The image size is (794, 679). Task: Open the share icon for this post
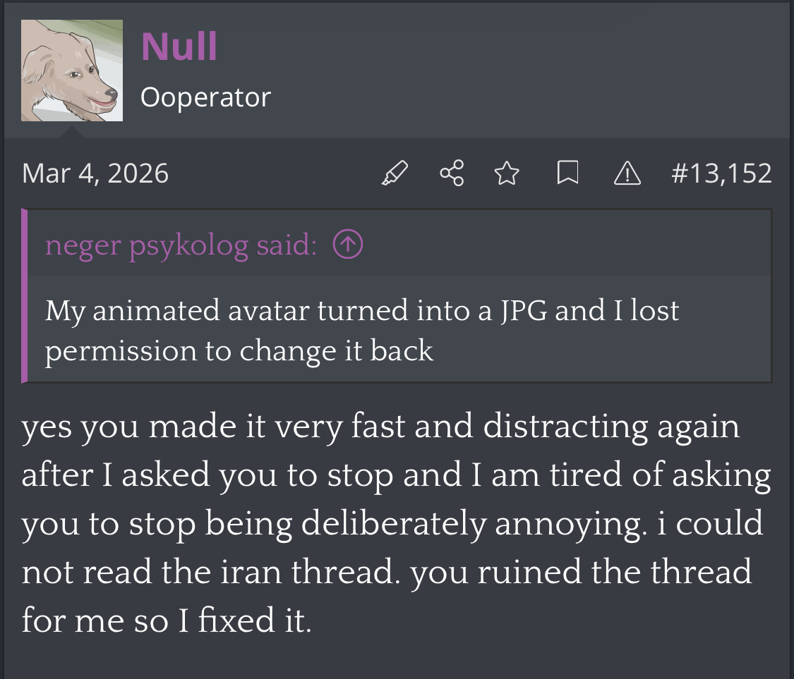click(x=452, y=173)
